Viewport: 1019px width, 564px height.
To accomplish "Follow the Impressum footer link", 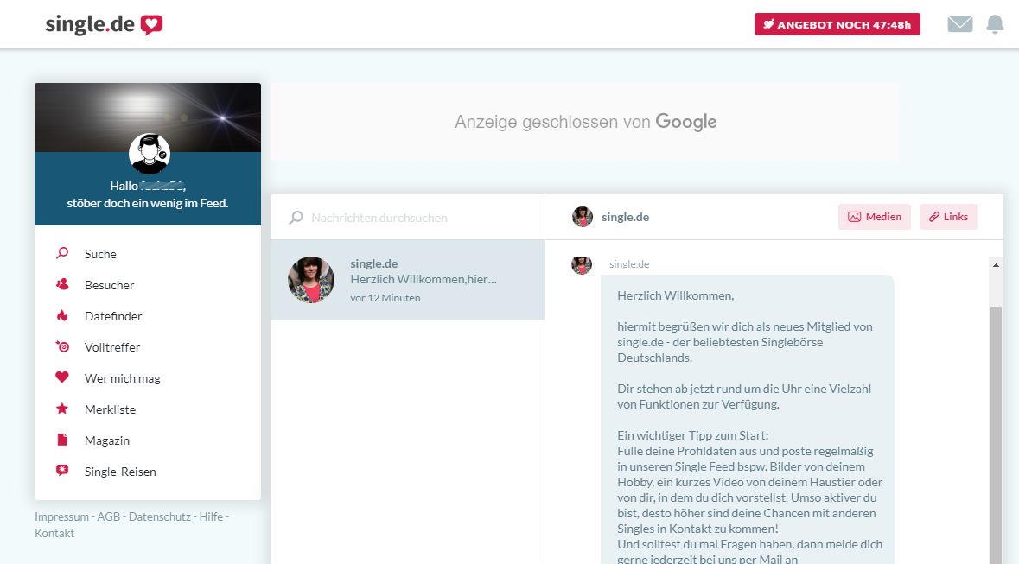I will coord(61,516).
